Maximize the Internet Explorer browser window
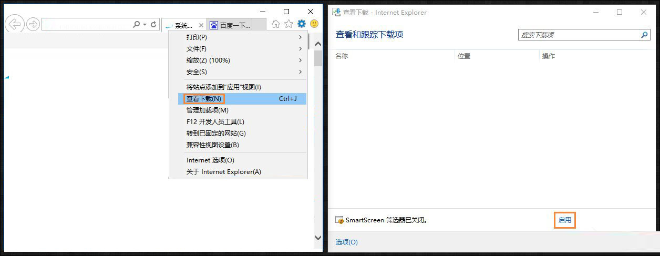Screen dimensions: 660x256 (286, 12)
